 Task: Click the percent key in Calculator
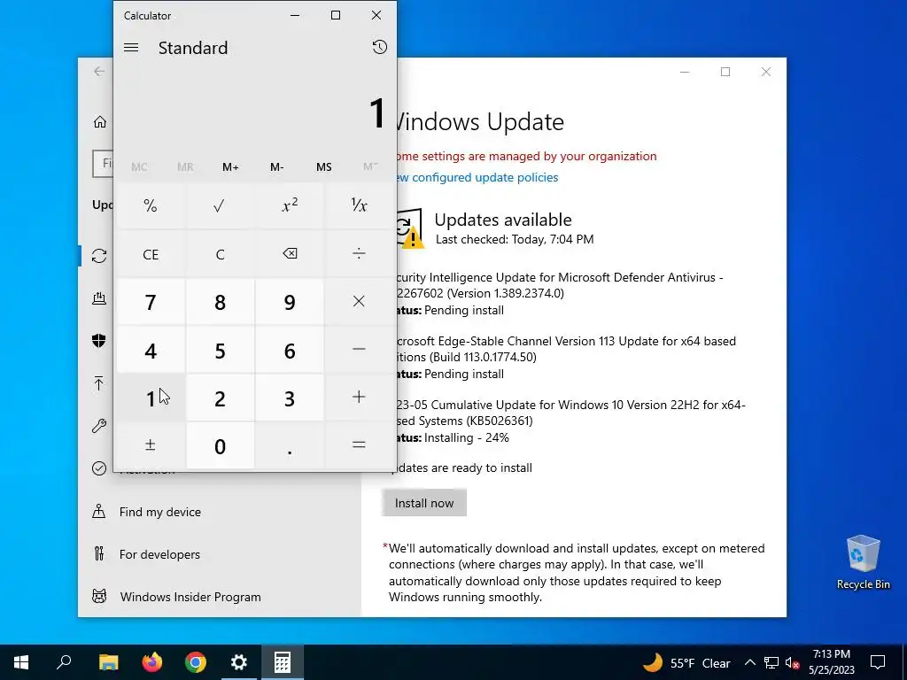[x=151, y=205]
